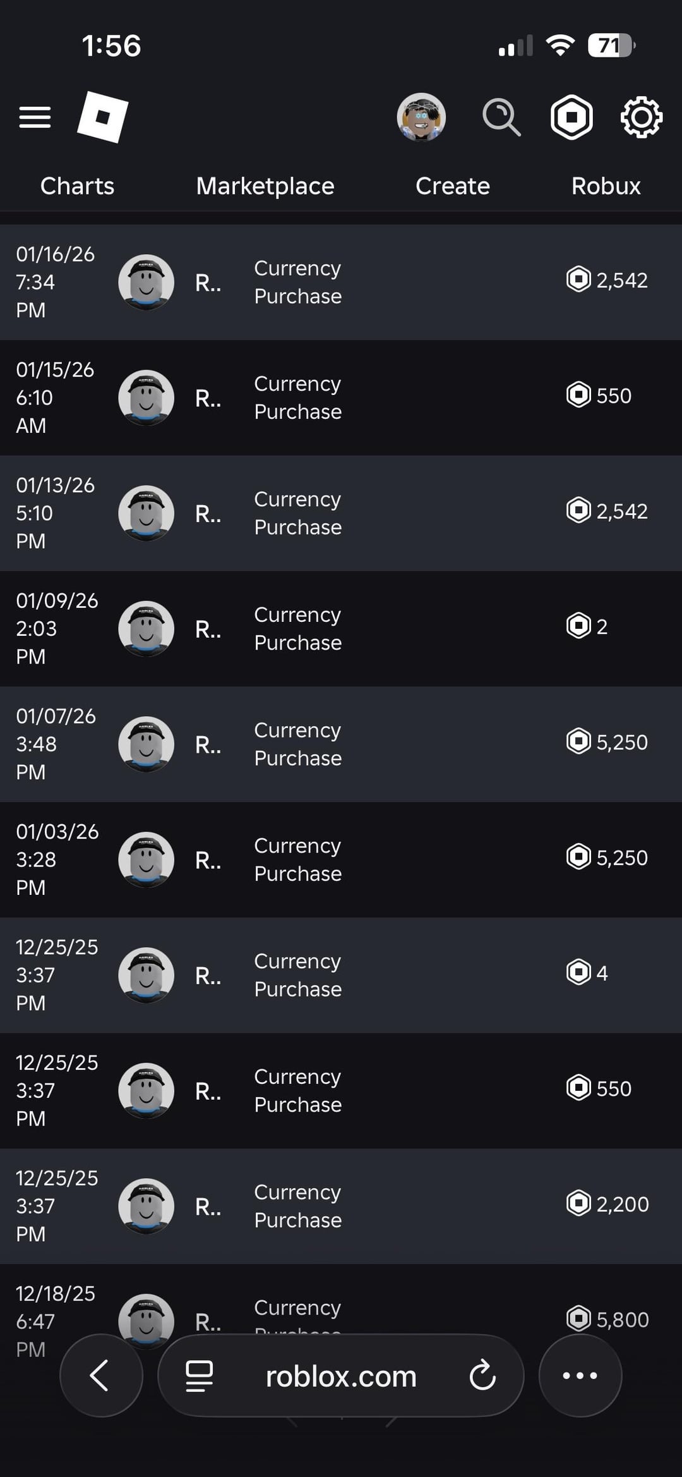Select the 01/09/26 Currency Purchase row

pyautogui.click(x=297, y=629)
